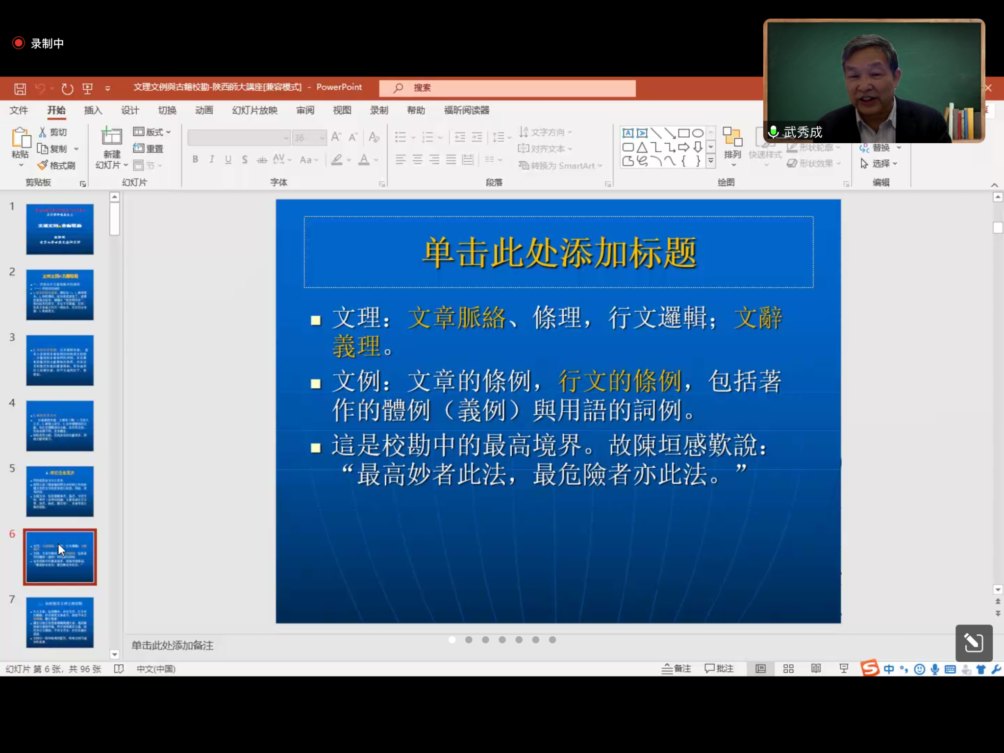1004x753 pixels.
Task: Expand the shapes gallery more arrow
Action: tap(710, 161)
